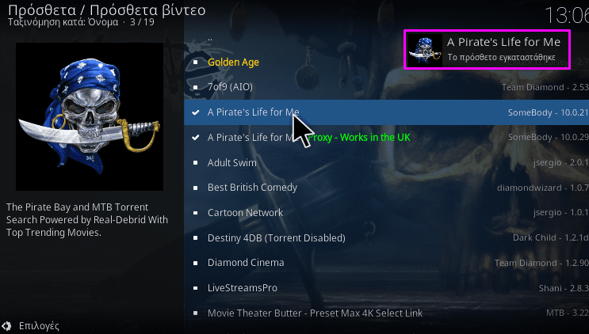
Task: Click the notification popup skull icon
Action: click(425, 50)
